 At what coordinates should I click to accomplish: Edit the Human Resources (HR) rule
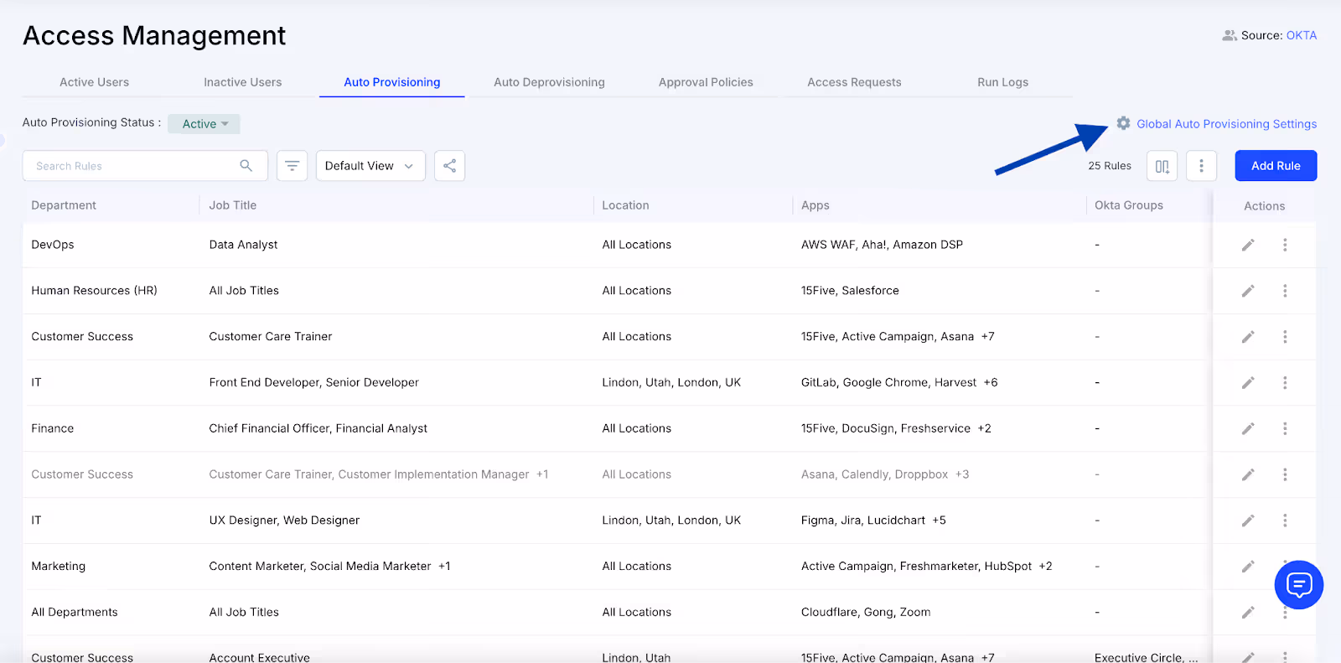[x=1247, y=291]
